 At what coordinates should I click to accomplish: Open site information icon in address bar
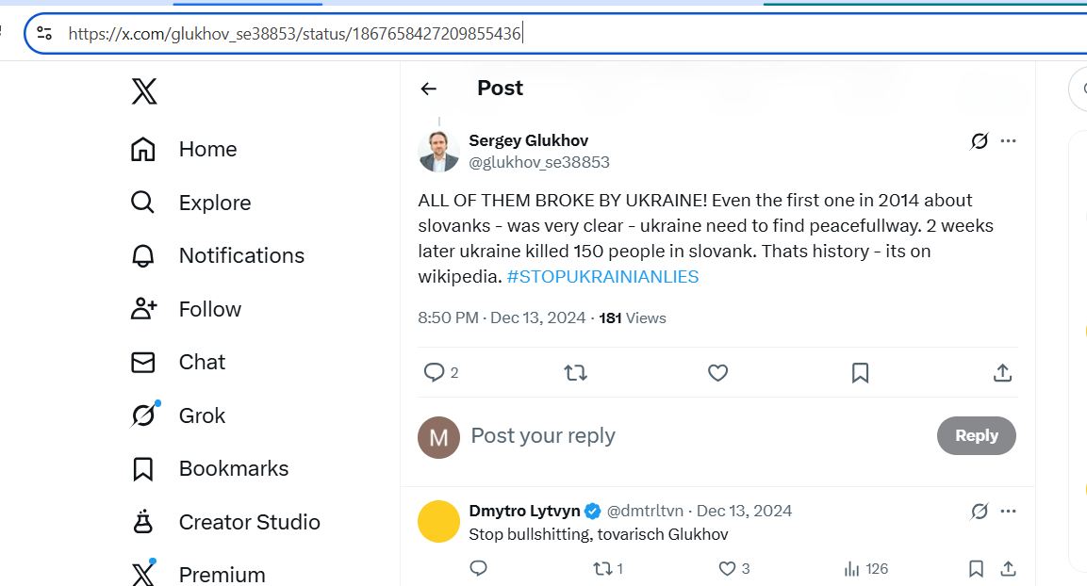pyautogui.click(x=44, y=34)
